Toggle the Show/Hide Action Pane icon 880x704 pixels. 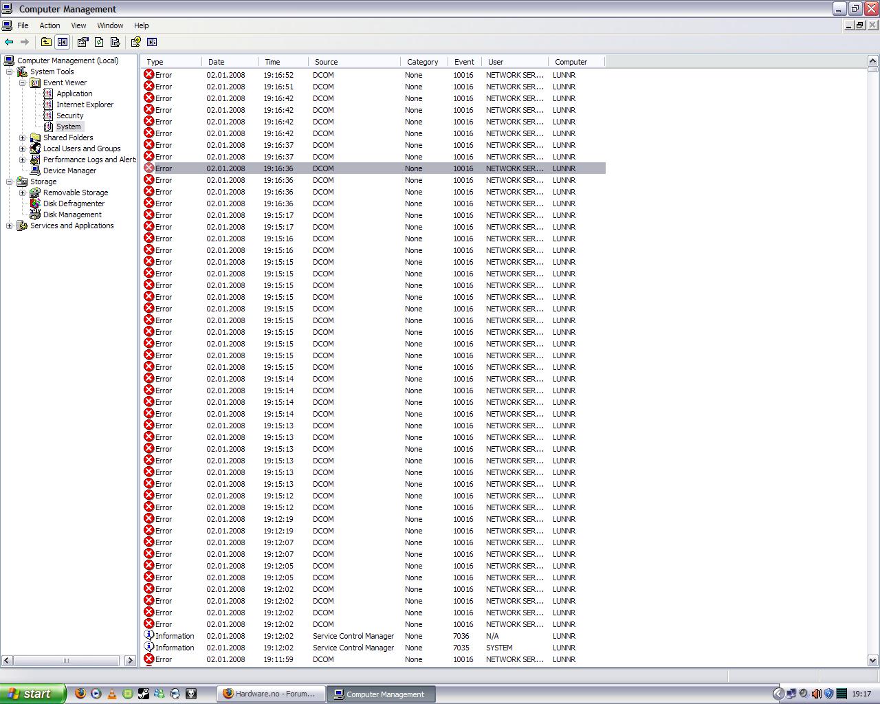(152, 42)
